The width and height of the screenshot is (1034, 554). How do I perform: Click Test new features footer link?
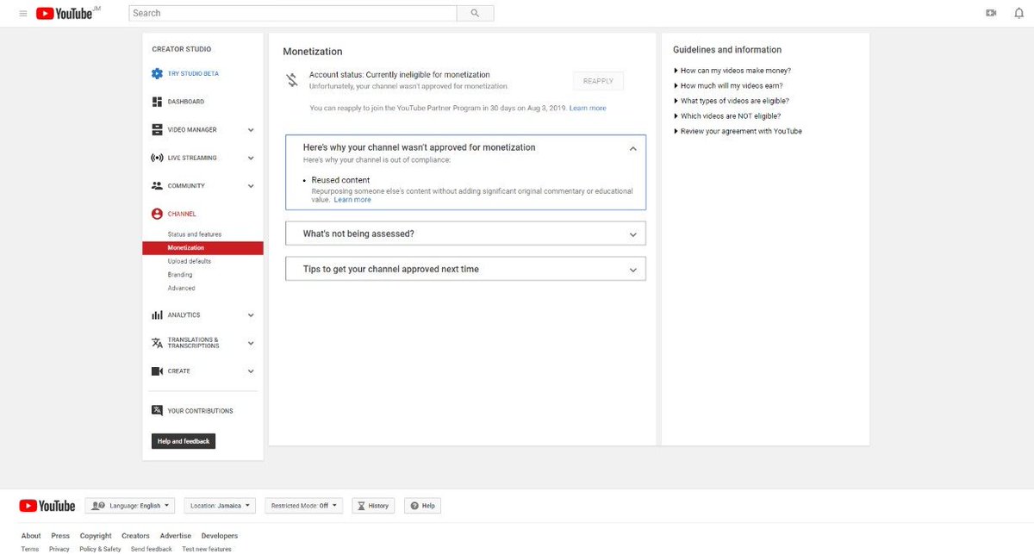coord(207,549)
